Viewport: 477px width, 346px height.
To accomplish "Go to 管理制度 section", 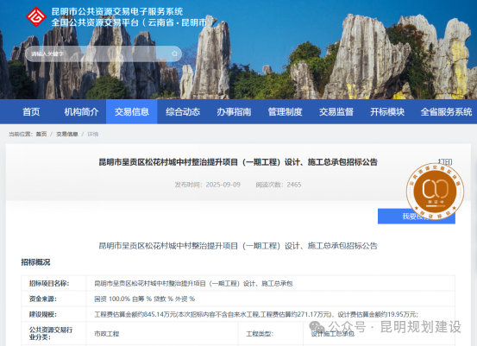I will coord(285,111).
